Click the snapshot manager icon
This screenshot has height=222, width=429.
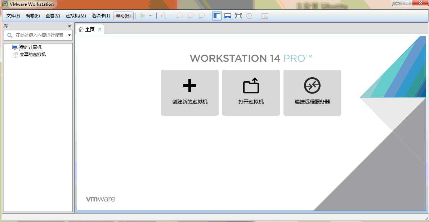click(x=201, y=16)
